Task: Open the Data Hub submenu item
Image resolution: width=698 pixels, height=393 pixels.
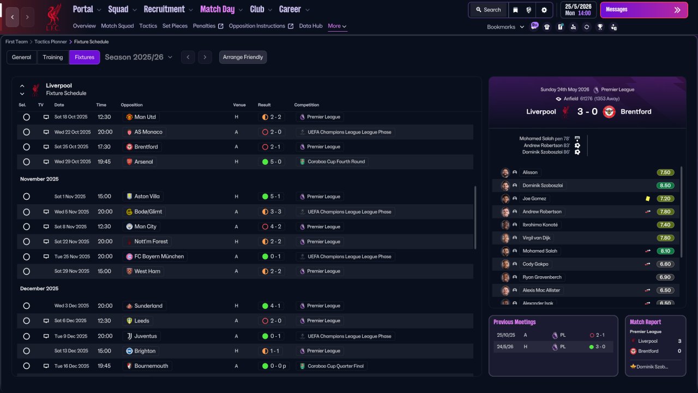Action: (x=311, y=26)
